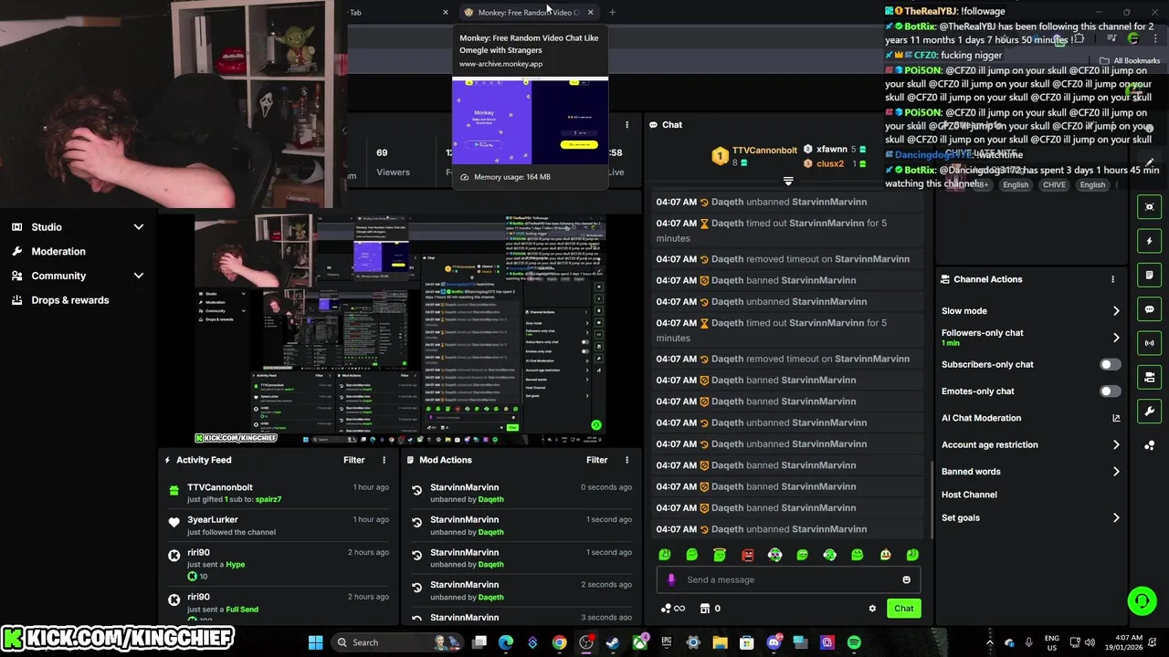Focus the Send a message input
Viewport: 1169px width, 657px height.
pyautogui.click(x=788, y=579)
